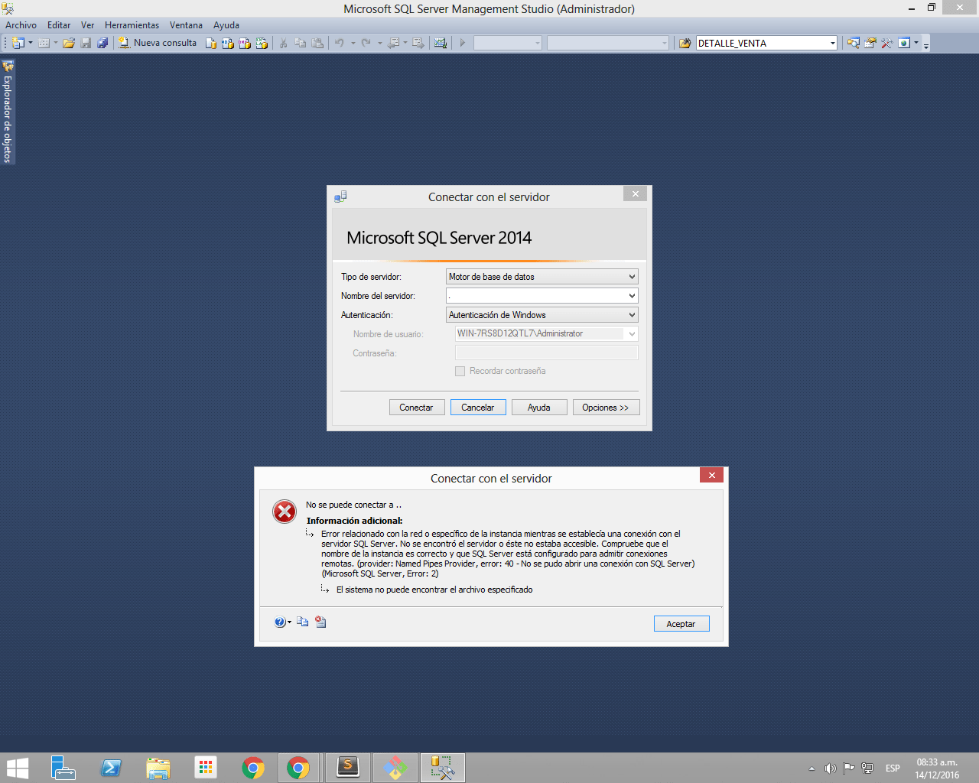979x783 pixels.
Task: Click the Start play-arrow icon in toolbar
Action: point(462,43)
